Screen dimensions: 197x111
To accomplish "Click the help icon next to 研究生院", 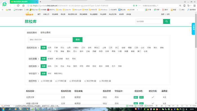I will (80, 81).
